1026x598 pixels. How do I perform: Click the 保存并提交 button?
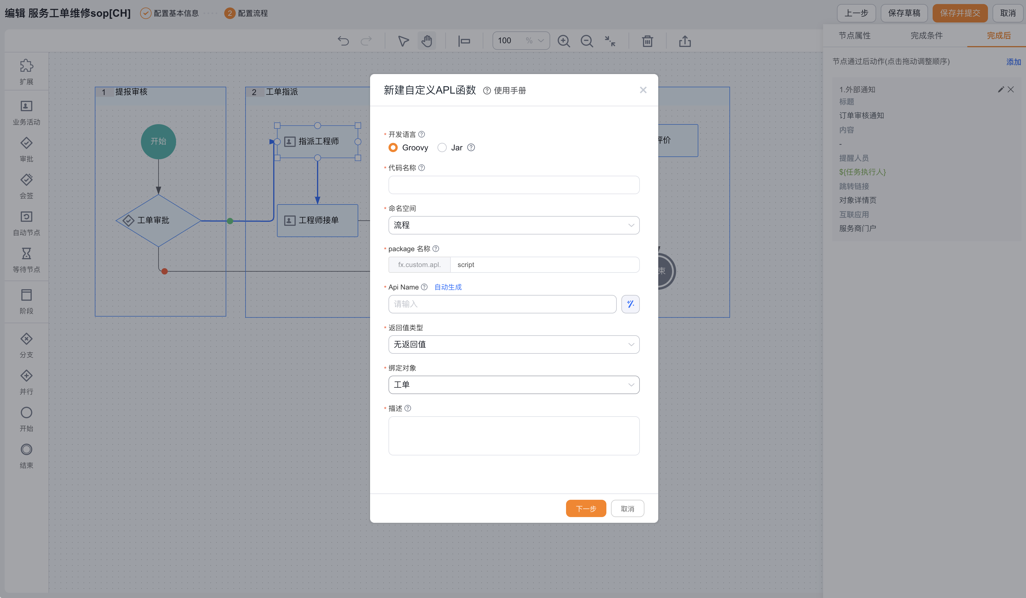pos(960,13)
